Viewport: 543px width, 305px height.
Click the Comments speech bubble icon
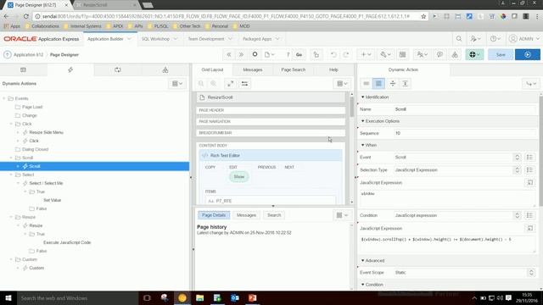click(x=439, y=54)
